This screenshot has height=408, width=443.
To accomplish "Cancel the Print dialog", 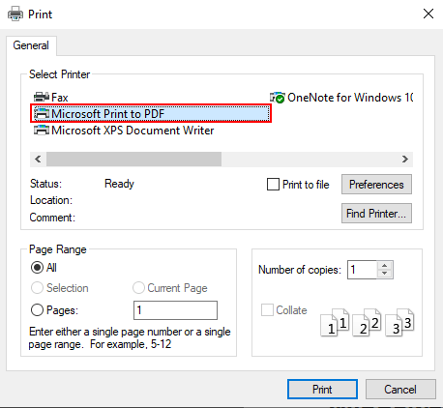I will coord(400,390).
